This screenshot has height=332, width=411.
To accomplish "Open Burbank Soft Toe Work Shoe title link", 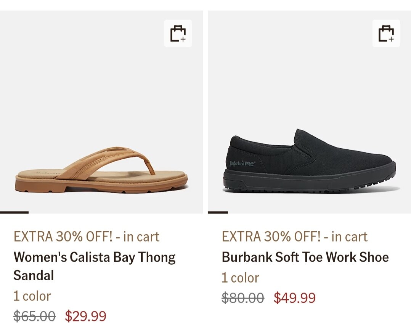I will [305, 257].
